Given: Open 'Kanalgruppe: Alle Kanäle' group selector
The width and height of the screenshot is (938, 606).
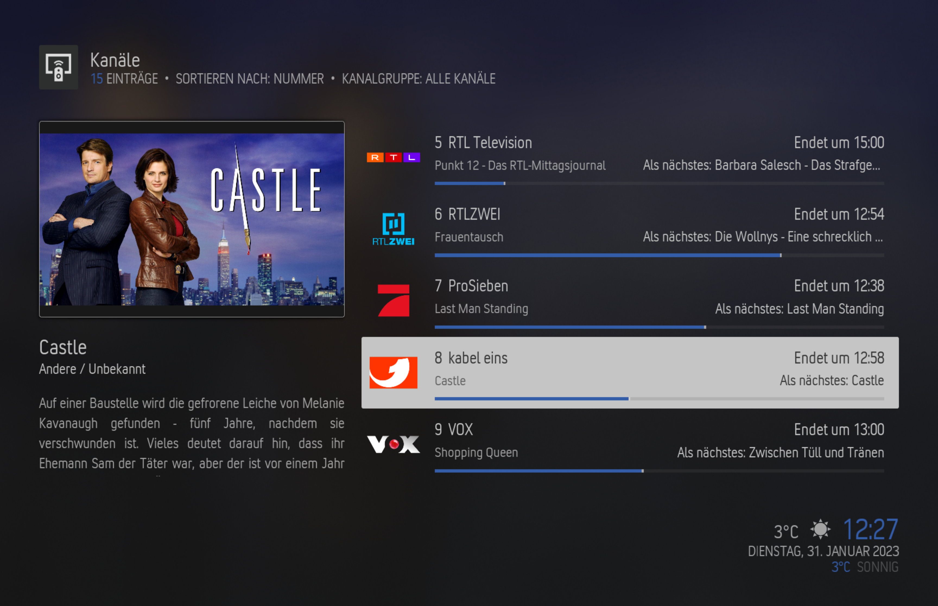Looking at the screenshot, I should 419,79.
